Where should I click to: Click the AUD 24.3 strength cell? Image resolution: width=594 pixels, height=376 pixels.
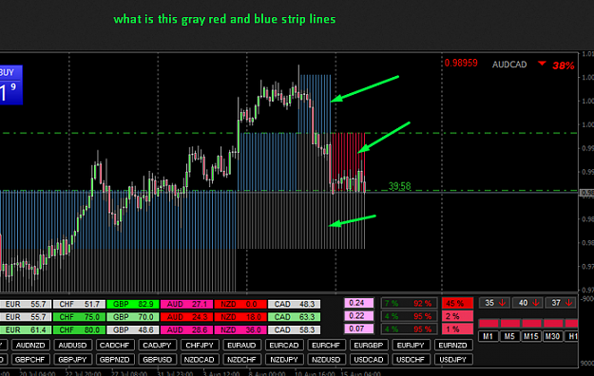point(186,317)
